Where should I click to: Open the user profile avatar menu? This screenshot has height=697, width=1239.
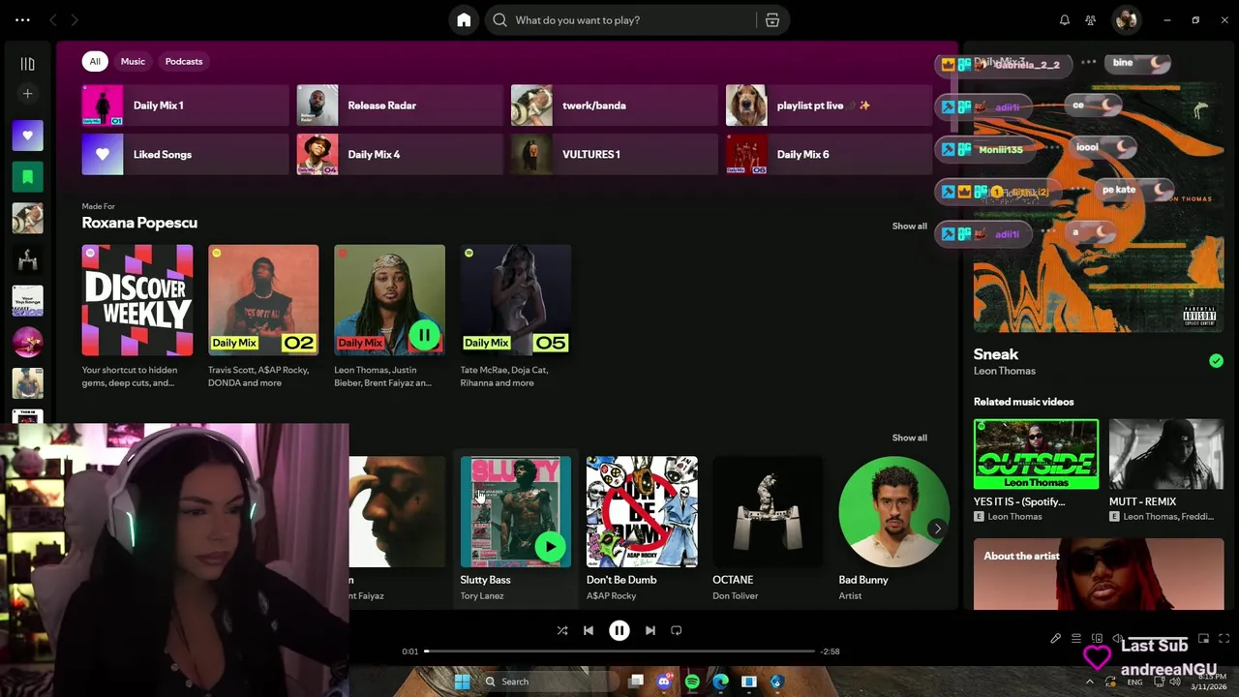pos(1126,20)
